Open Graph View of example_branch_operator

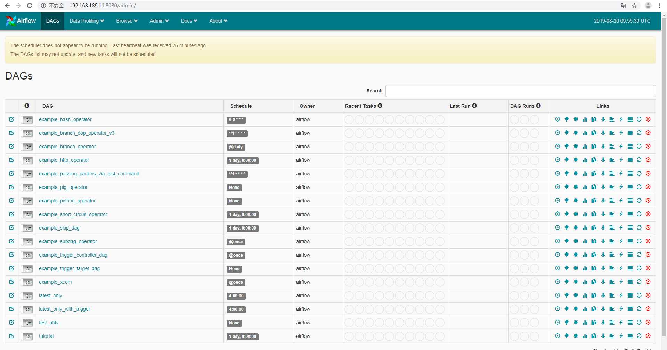(576, 146)
